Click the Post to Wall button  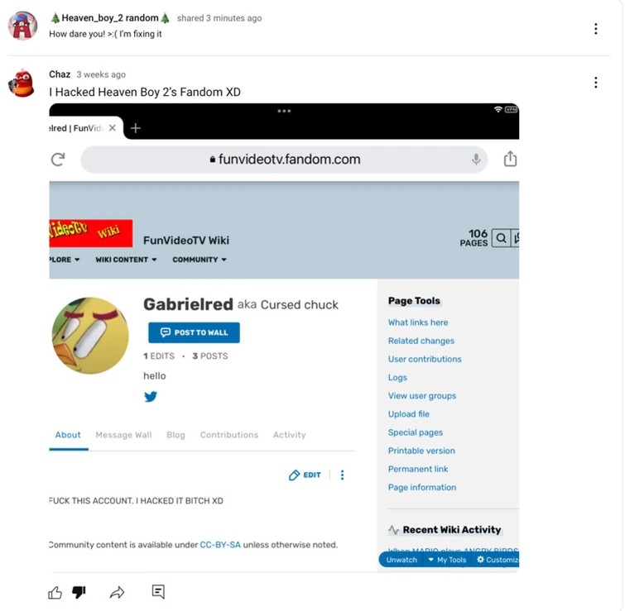click(x=194, y=332)
